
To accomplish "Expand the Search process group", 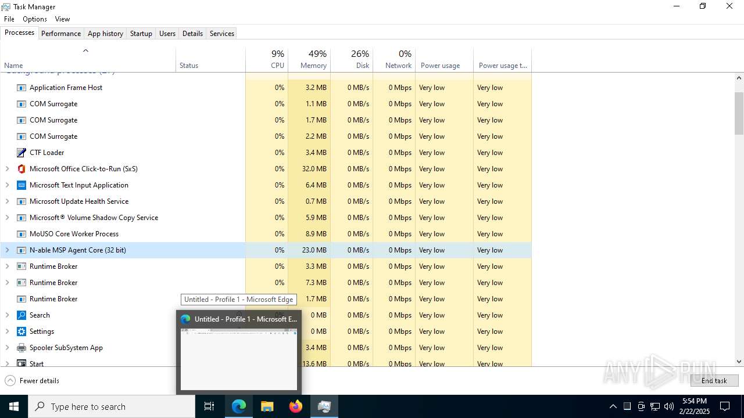I will tap(7, 315).
